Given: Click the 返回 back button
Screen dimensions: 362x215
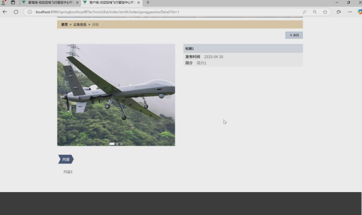Looking at the screenshot, I should (294, 35).
